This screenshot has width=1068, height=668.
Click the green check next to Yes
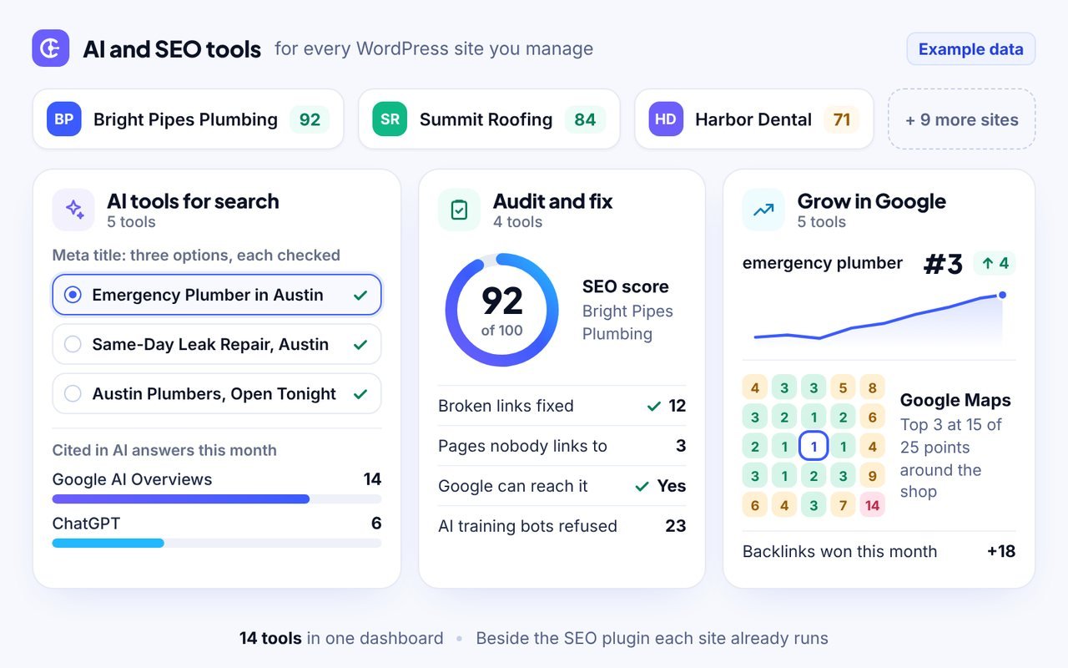[642, 486]
